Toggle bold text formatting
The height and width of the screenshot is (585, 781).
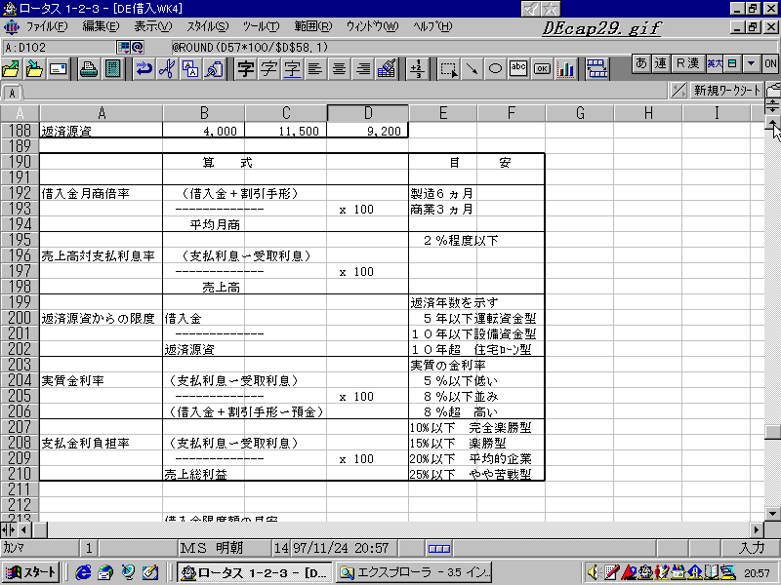pos(245,68)
